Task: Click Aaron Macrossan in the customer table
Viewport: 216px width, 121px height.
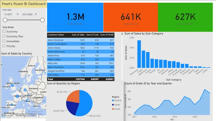Action: pyautogui.click(x=56, y=51)
